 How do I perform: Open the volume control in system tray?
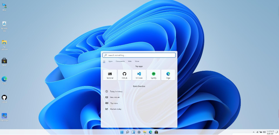(x=264, y=132)
